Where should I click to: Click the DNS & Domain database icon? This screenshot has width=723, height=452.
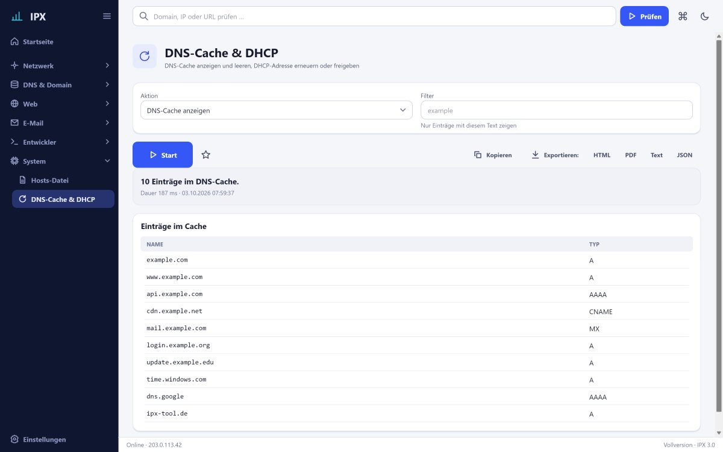point(14,85)
